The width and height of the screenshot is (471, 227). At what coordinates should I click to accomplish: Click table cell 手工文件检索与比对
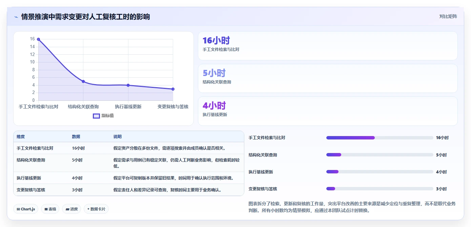(x=35, y=148)
